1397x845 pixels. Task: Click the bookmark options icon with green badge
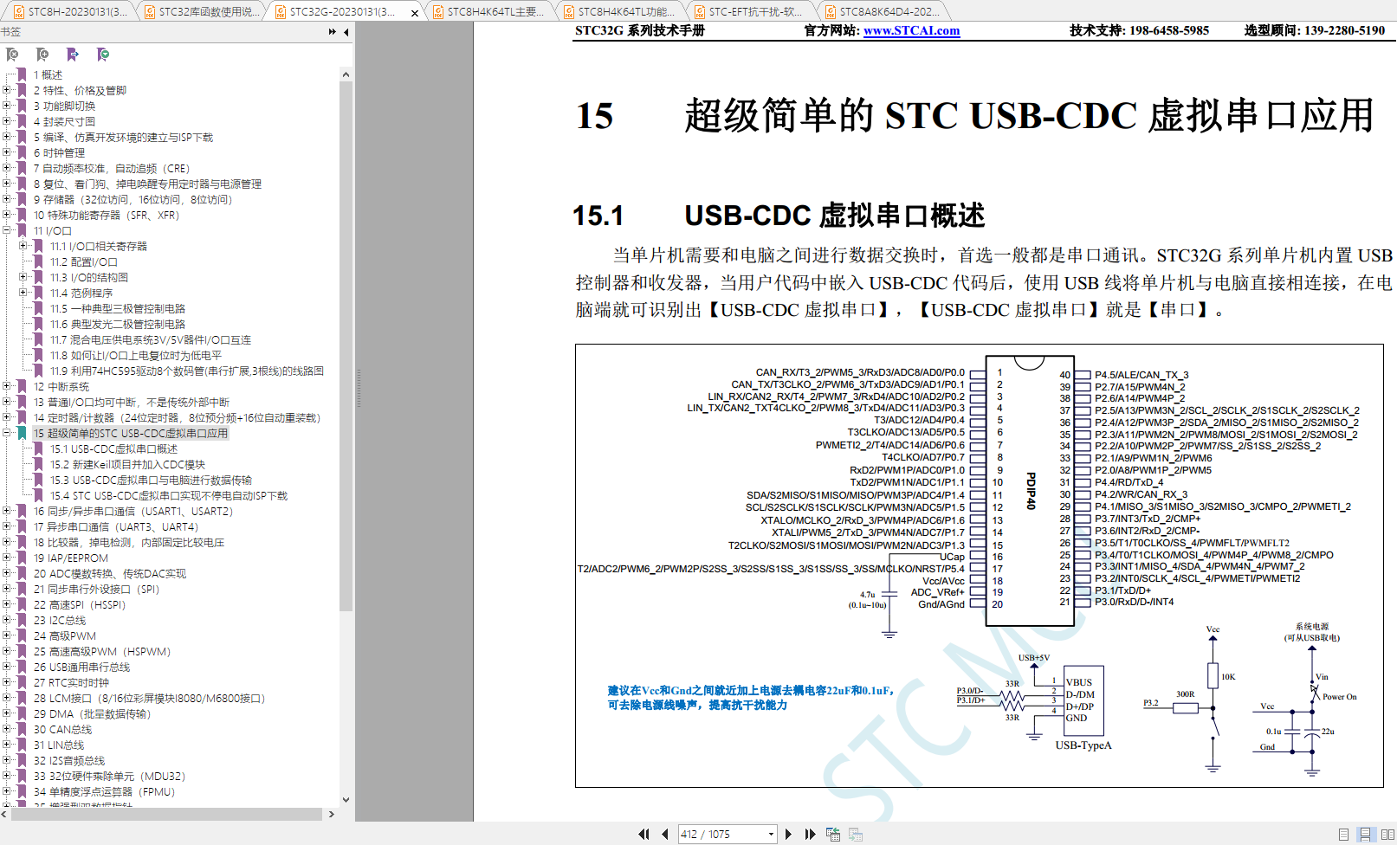click(x=103, y=55)
